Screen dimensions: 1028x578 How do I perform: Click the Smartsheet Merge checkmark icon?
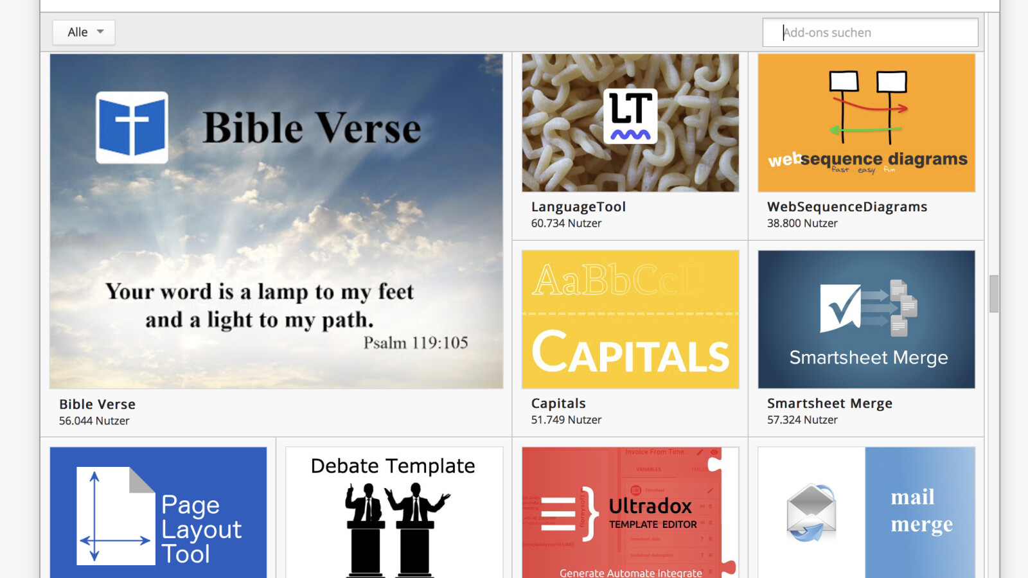(x=842, y=308)
